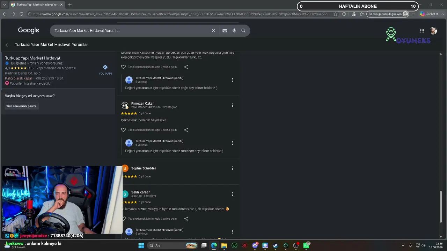The image size is (447, 251).
Task: React with heart to Salih Karaer review
Action: (x=123, y=219)
